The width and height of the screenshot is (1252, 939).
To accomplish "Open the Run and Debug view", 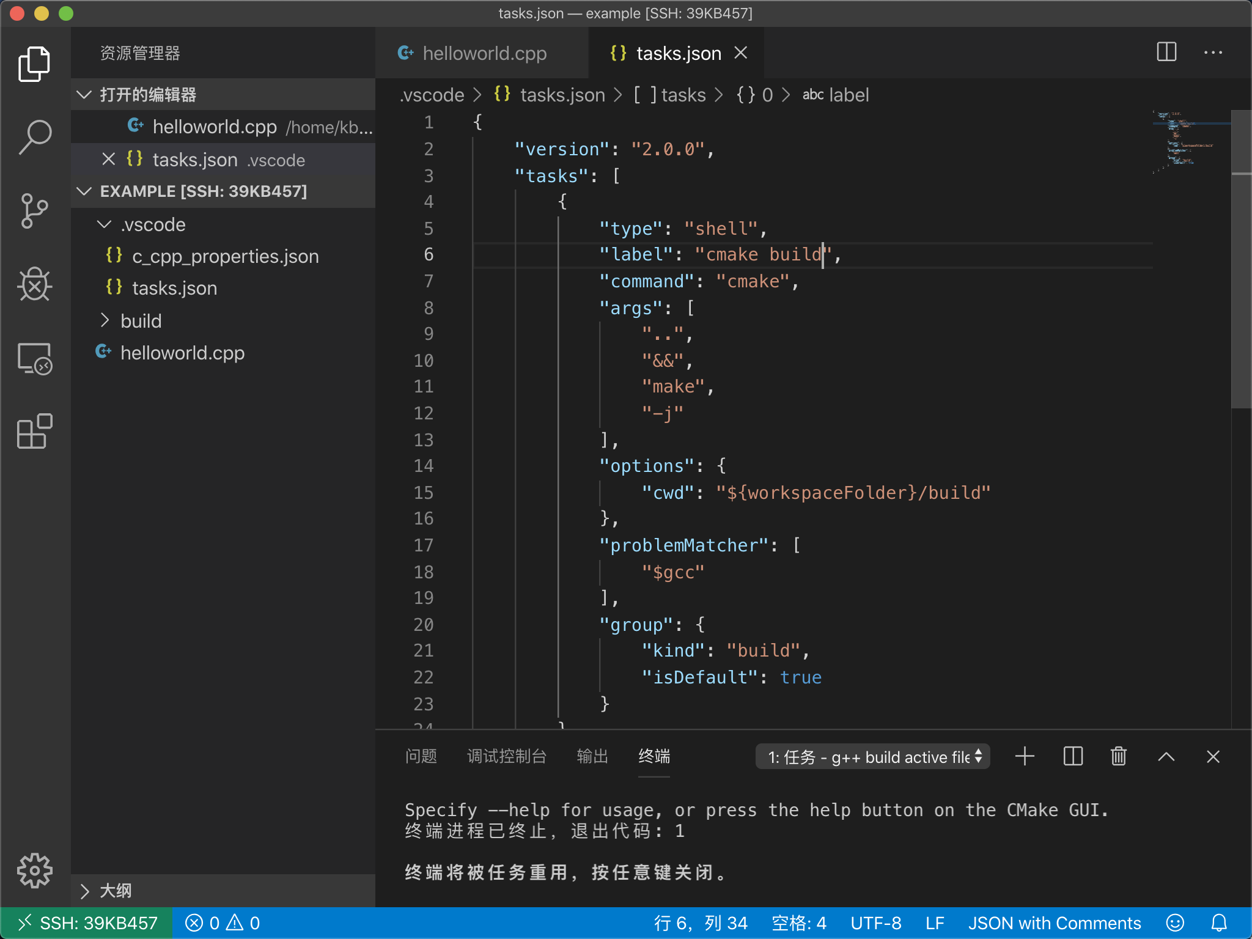I will [35, 284].
